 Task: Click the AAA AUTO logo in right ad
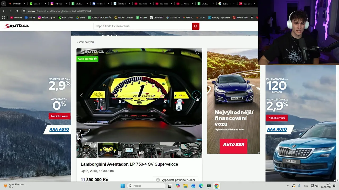[277, 129]
